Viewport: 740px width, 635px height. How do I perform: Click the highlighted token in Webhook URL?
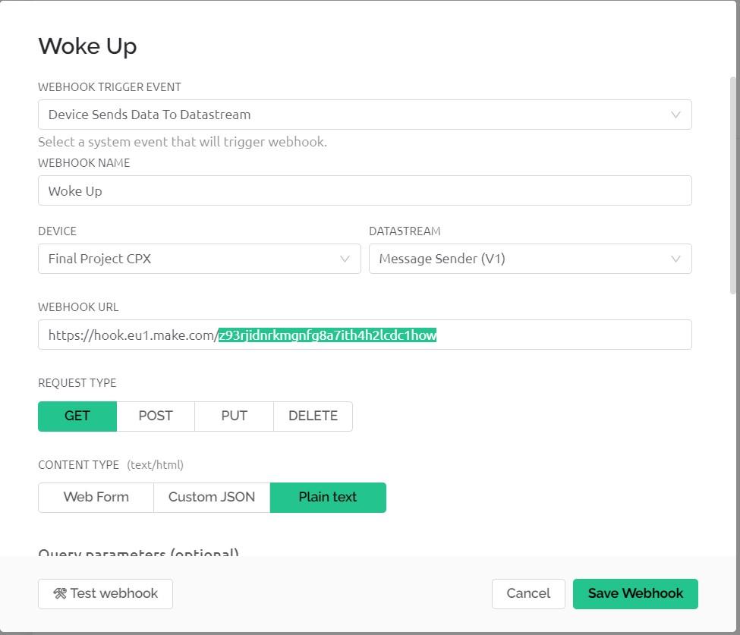[x=327, y=335]
